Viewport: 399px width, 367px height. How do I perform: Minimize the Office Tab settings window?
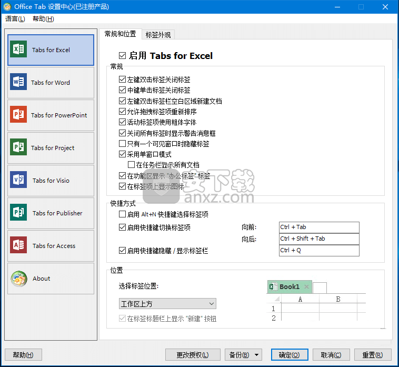pos(337,7)
